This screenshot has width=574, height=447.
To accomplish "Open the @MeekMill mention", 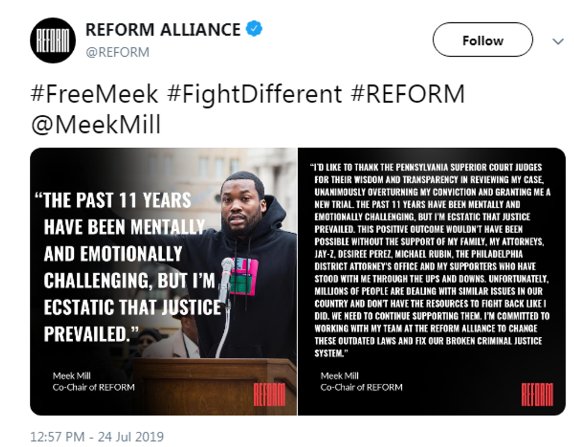I will coord(95,125).
